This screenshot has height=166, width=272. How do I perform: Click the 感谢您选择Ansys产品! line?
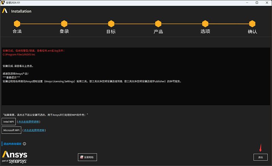pyautogui.click(x=16, y=74)
